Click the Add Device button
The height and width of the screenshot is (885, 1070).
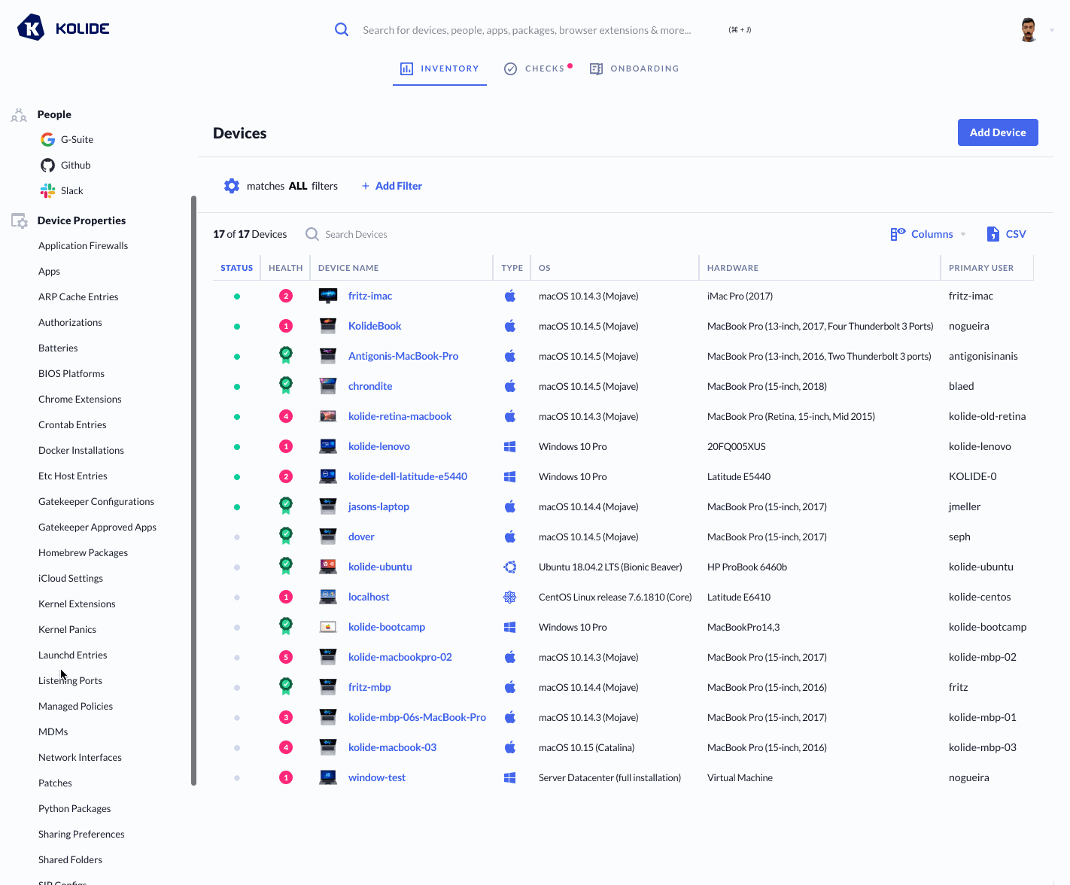tap(998, 132)
